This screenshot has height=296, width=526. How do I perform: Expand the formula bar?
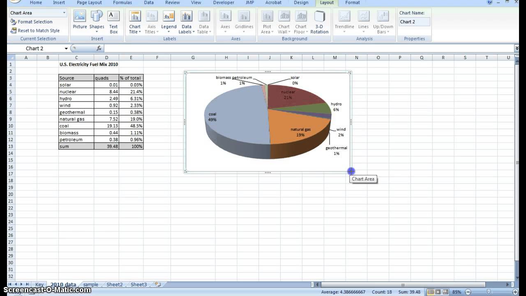(x=517, y=49)
